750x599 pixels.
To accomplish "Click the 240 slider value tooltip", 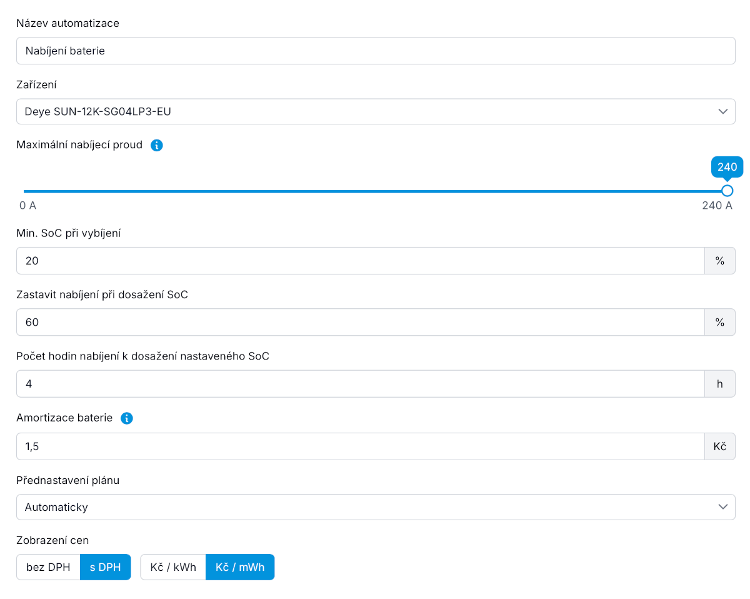I will tap(727, 167).
